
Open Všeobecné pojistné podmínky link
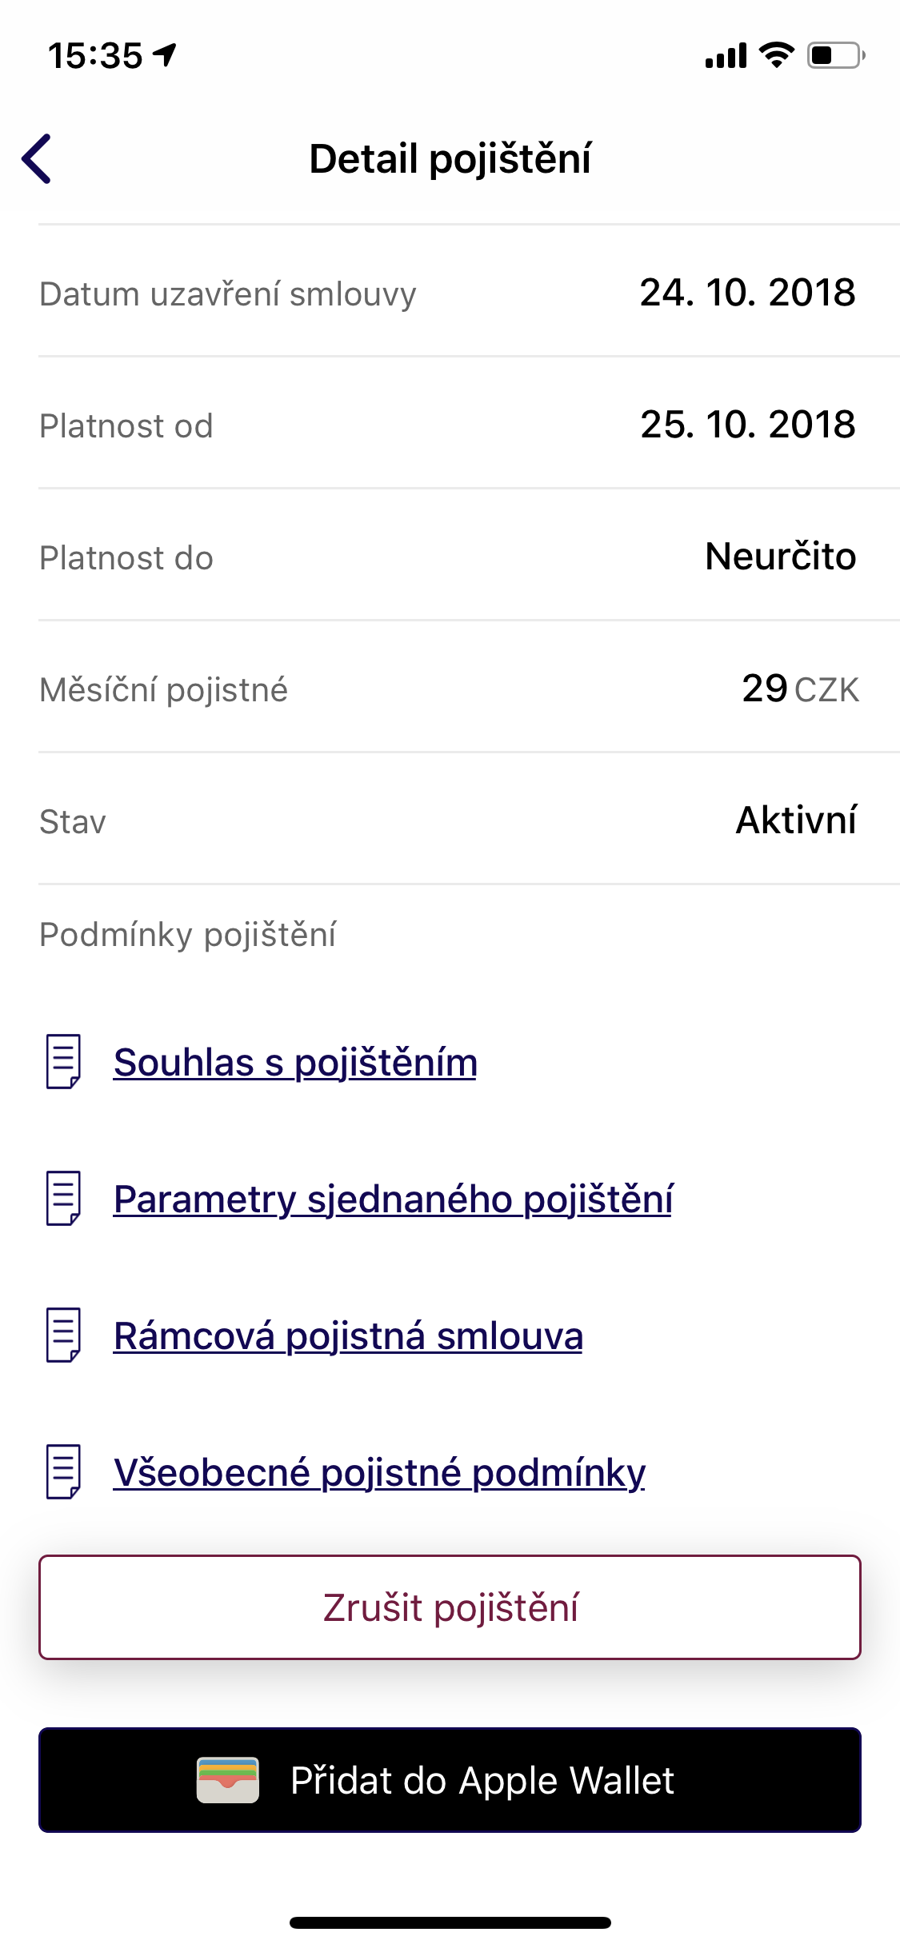[379, 1472]
